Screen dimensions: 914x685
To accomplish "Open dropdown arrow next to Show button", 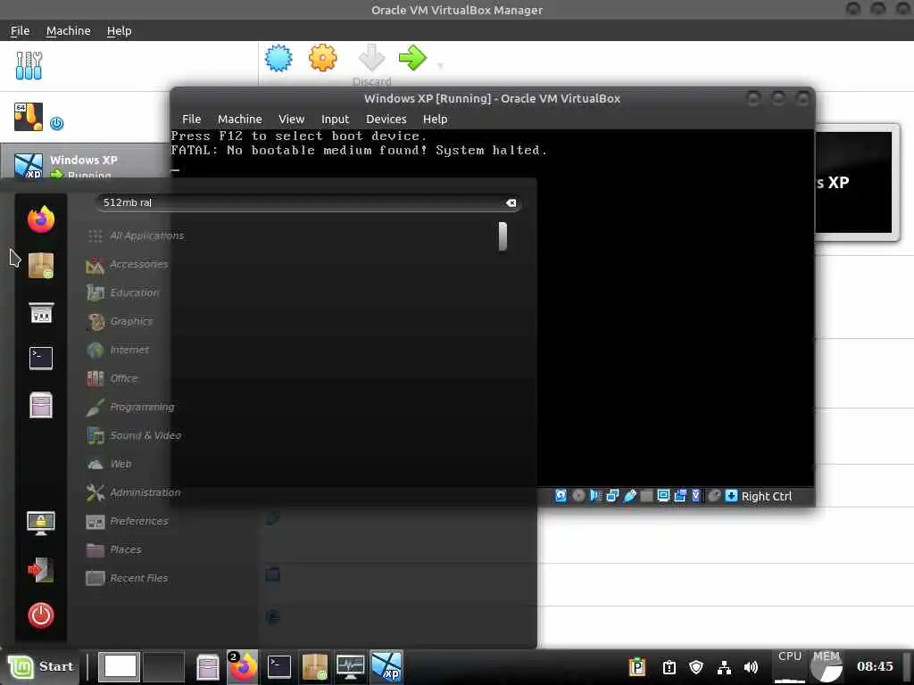I will [x=440, y=66].
